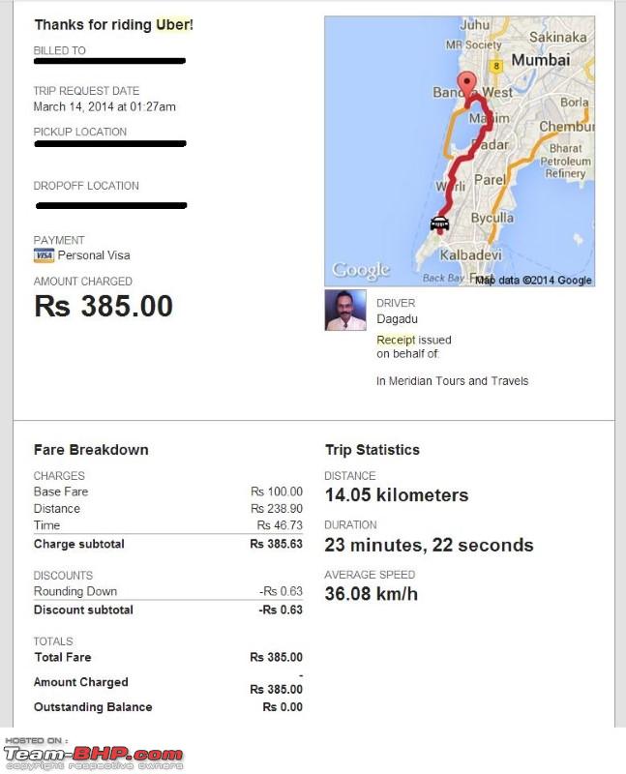
Task: Click the 14.05 kilometers distance value
Action: (397, 495)
